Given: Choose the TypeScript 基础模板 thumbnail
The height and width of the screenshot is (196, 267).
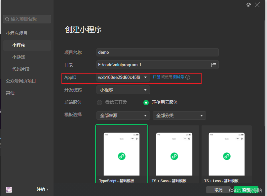Looking at the screenshot, I should (x=122, y=154).
